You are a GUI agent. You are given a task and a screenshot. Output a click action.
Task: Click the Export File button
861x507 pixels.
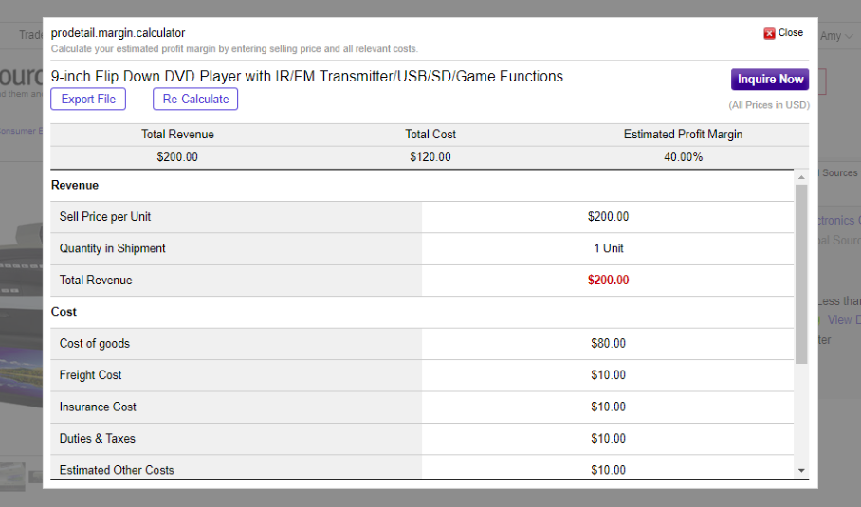(x=88, y=99)
